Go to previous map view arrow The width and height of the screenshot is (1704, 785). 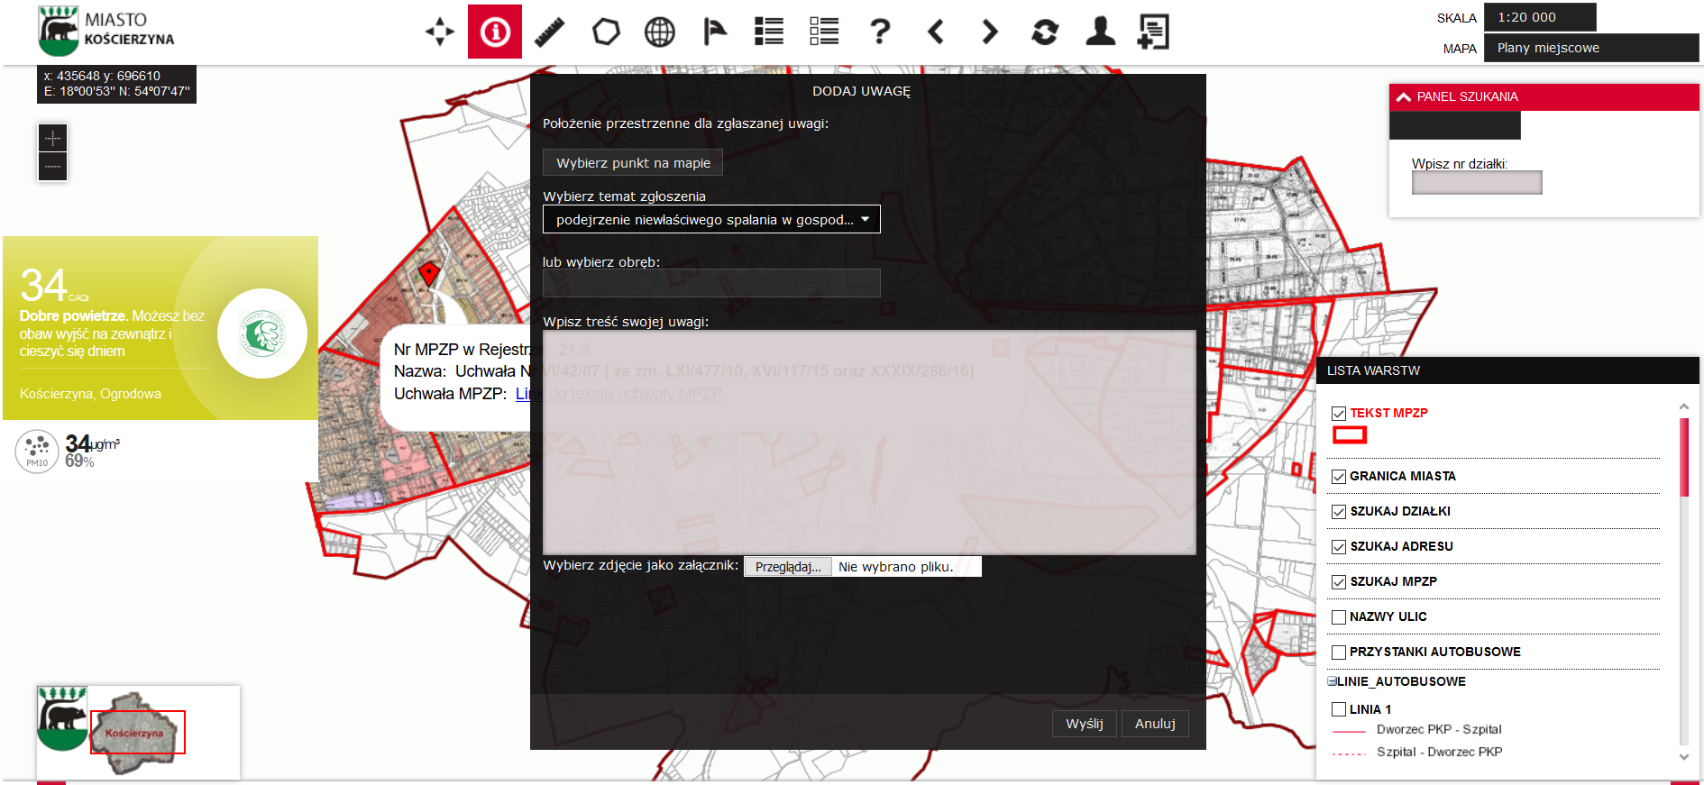[x=936, y=32]
